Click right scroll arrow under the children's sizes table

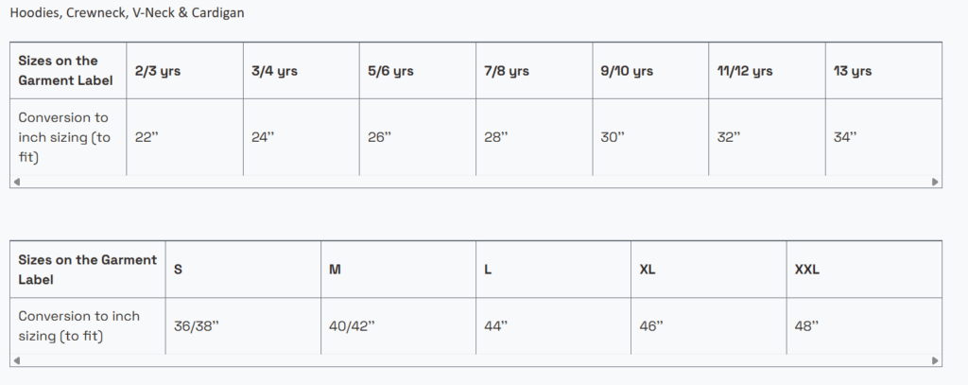936,182
